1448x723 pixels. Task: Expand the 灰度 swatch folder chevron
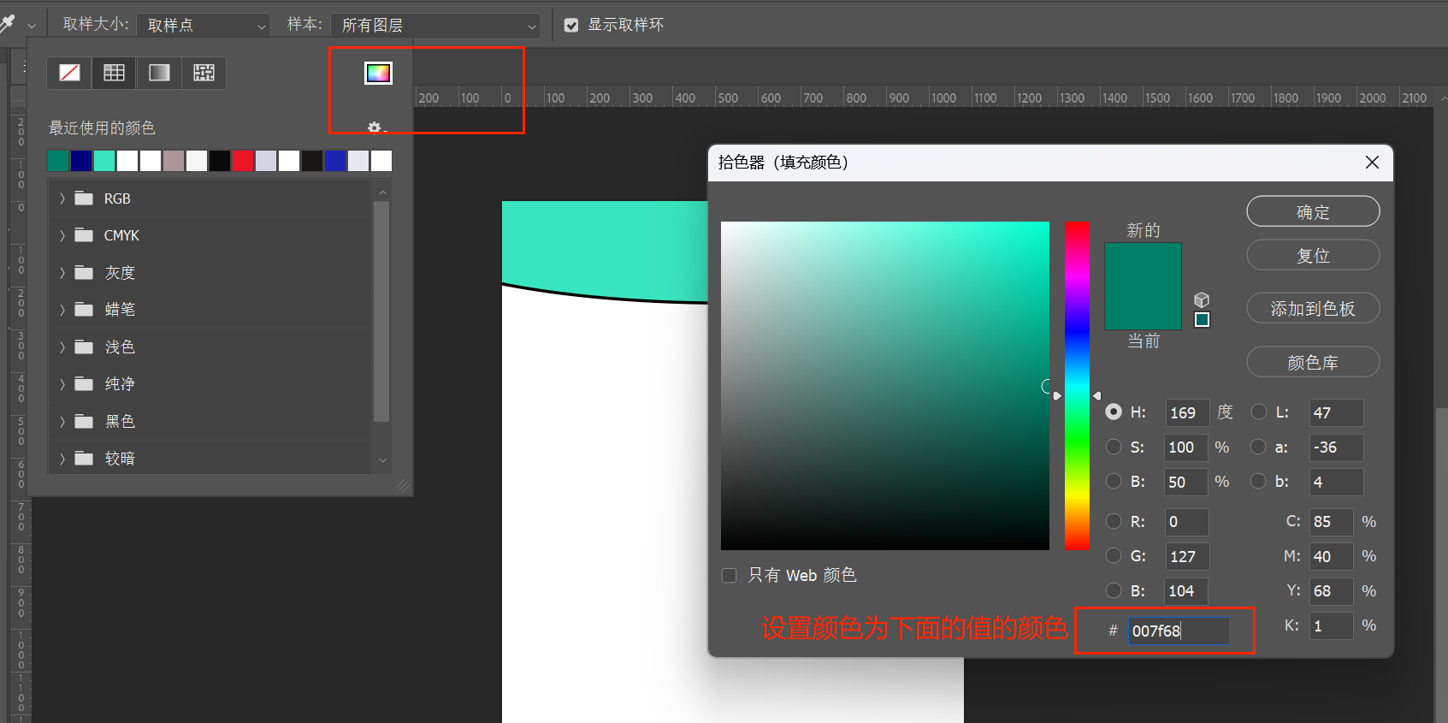click(62, 273)
